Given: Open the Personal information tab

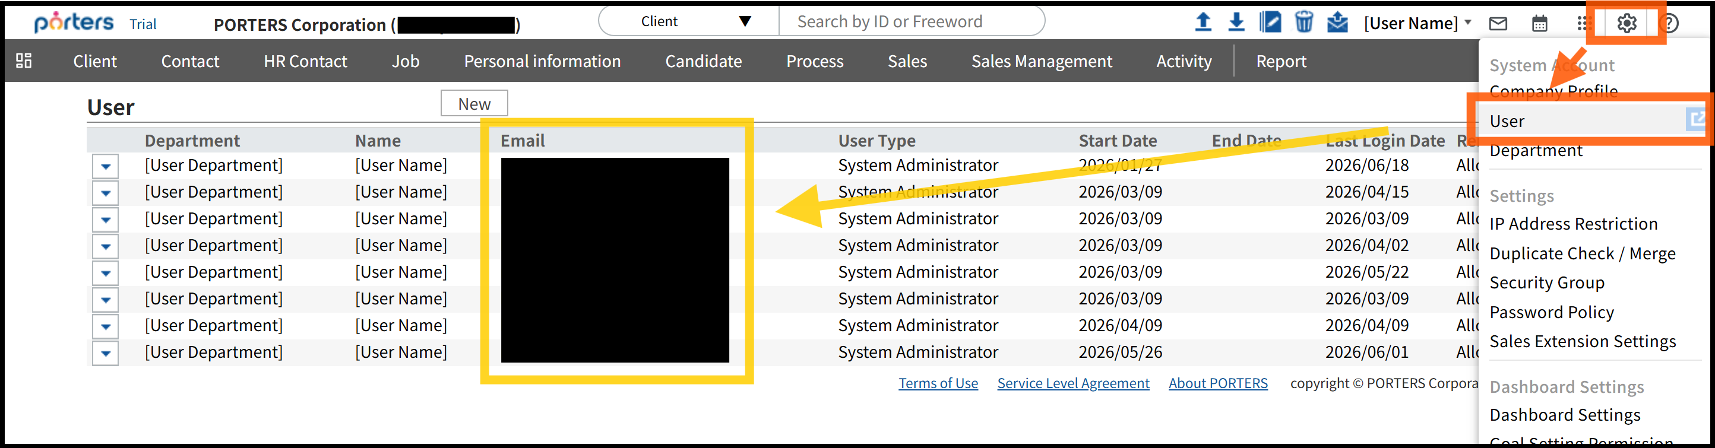Looking at the screenshot, I should (542, 61).
